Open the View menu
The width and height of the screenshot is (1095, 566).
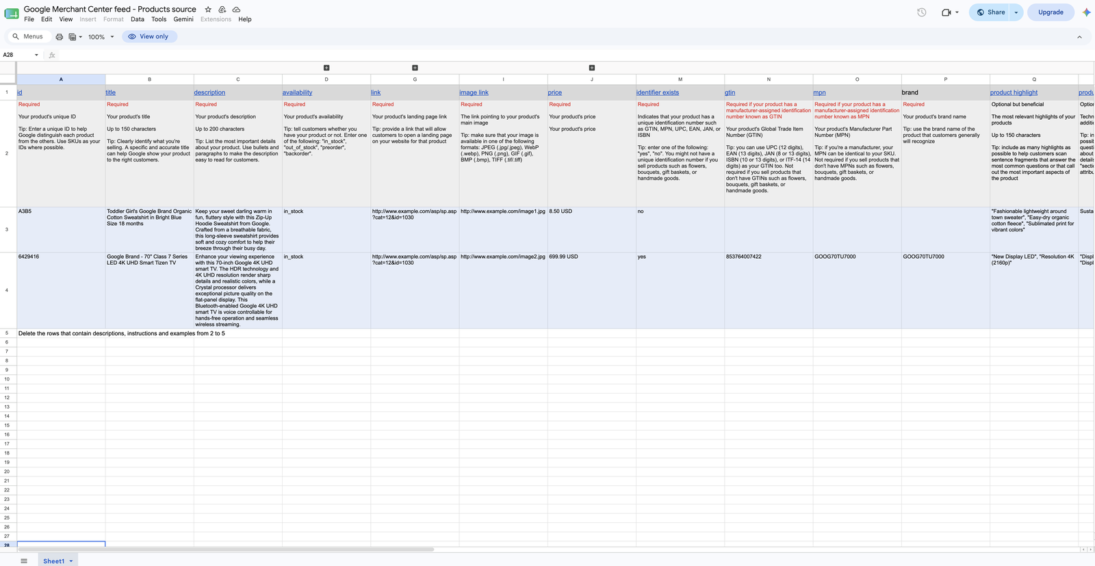[66, 20]
